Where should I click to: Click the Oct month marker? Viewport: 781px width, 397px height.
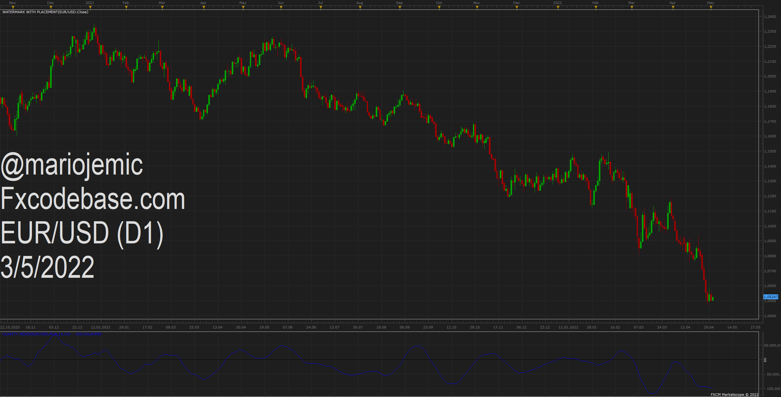coord(439,3)
